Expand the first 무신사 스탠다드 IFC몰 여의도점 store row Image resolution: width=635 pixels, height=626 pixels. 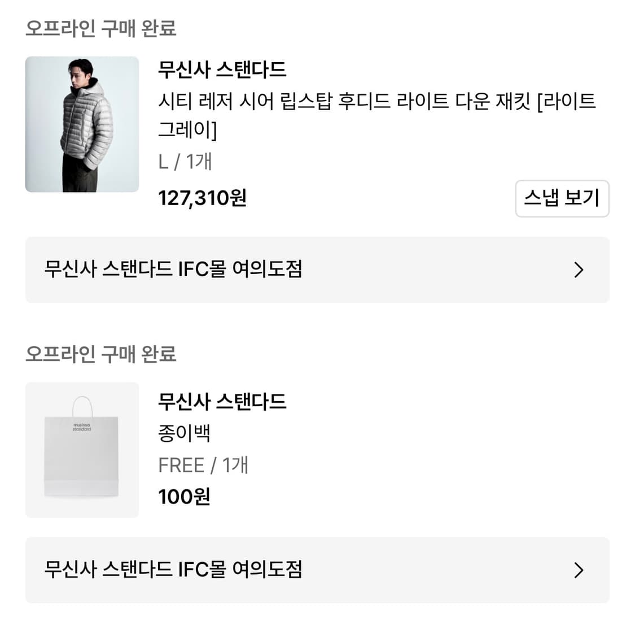point(316,271)
